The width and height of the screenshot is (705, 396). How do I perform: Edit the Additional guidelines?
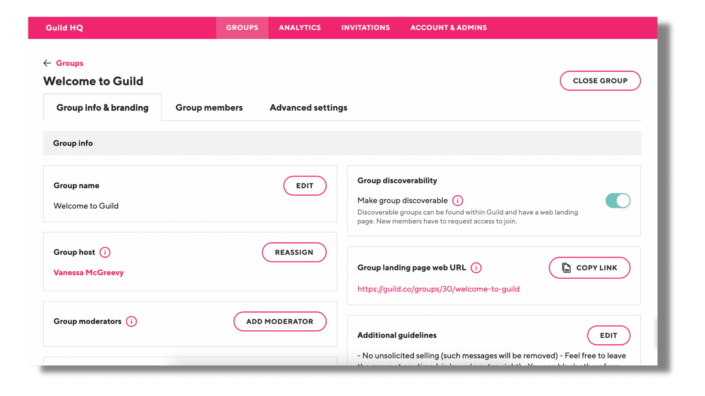[x=608, y=335]
